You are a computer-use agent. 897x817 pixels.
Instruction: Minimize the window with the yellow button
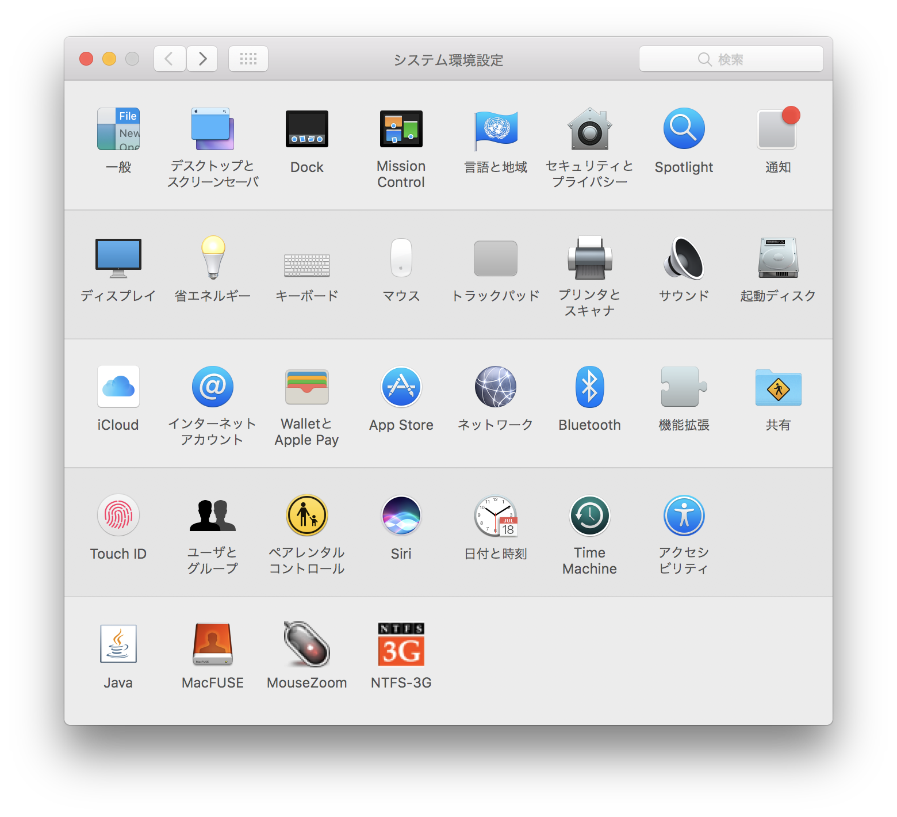coord(109,59)
